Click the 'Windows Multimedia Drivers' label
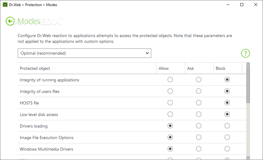The image size is (263, 160). click(46, 149)
